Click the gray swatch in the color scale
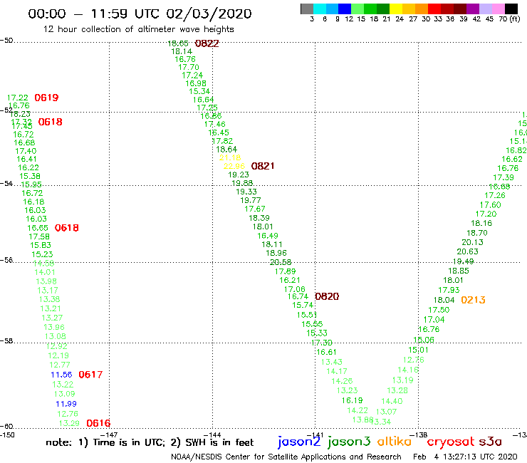 click(x=307, y=9)
